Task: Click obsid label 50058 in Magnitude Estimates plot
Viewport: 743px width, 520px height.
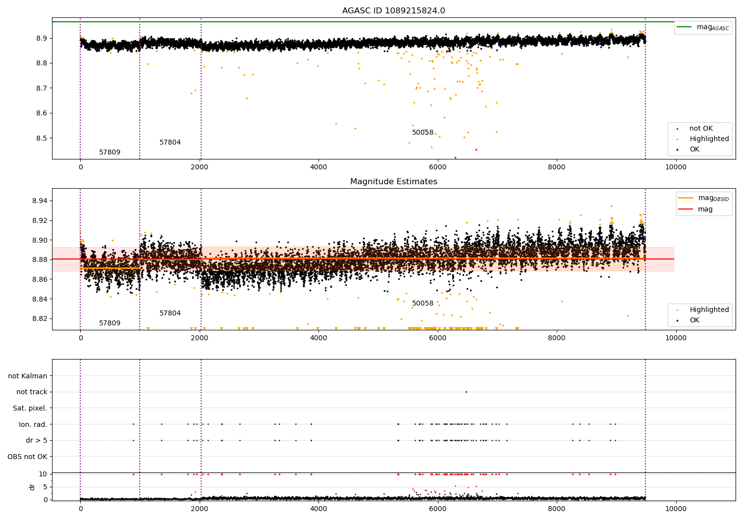Action: [x=423, y=304]
